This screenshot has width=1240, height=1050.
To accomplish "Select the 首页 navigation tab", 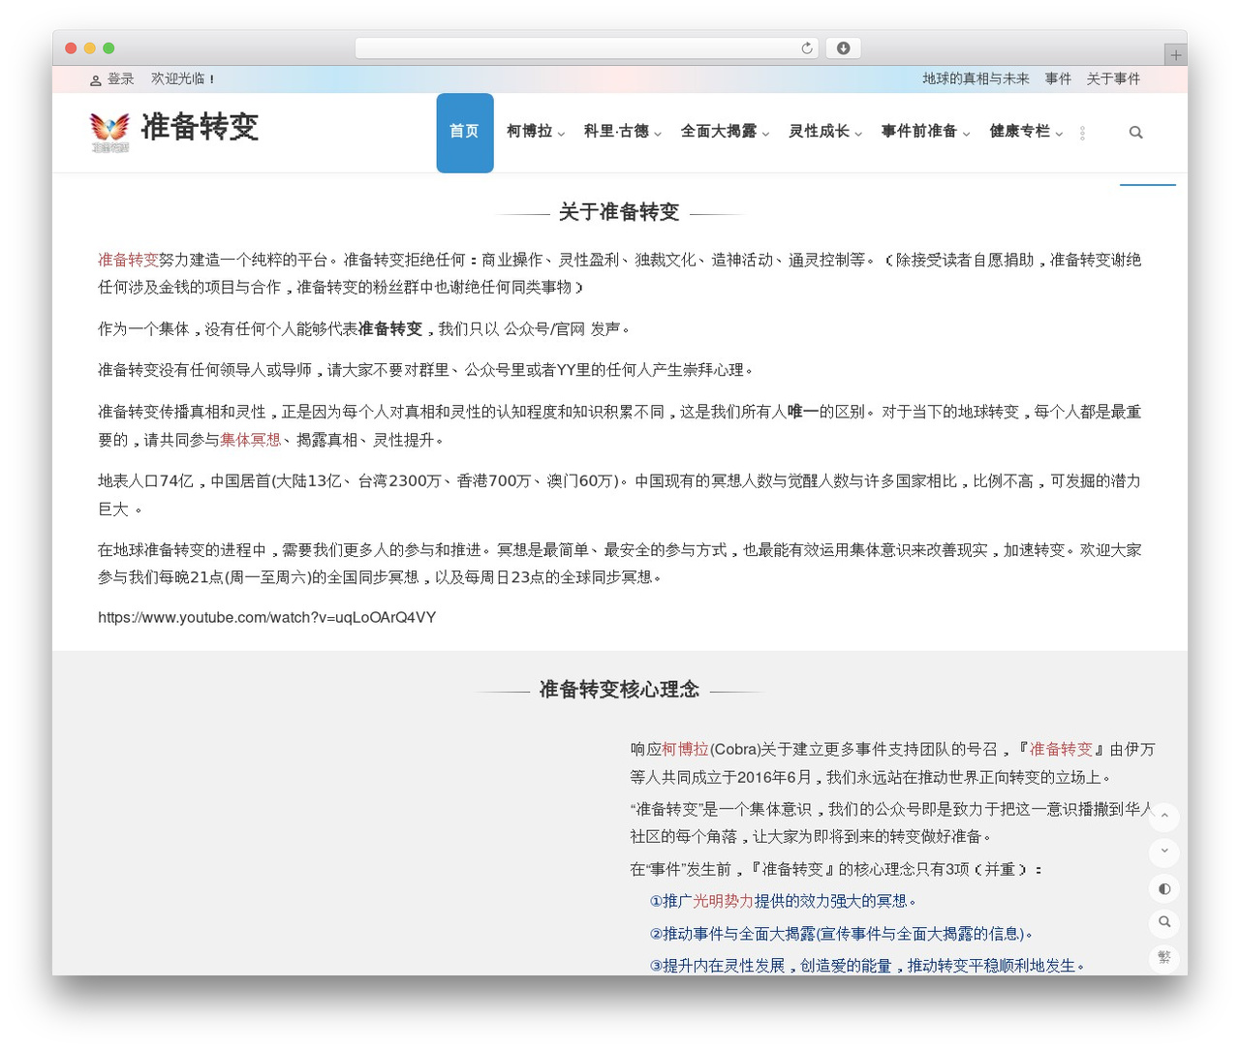I will click(x=465, y=133).
